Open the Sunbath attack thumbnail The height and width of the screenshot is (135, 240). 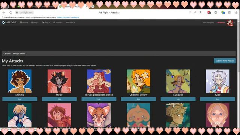click(x=178, y=81)
